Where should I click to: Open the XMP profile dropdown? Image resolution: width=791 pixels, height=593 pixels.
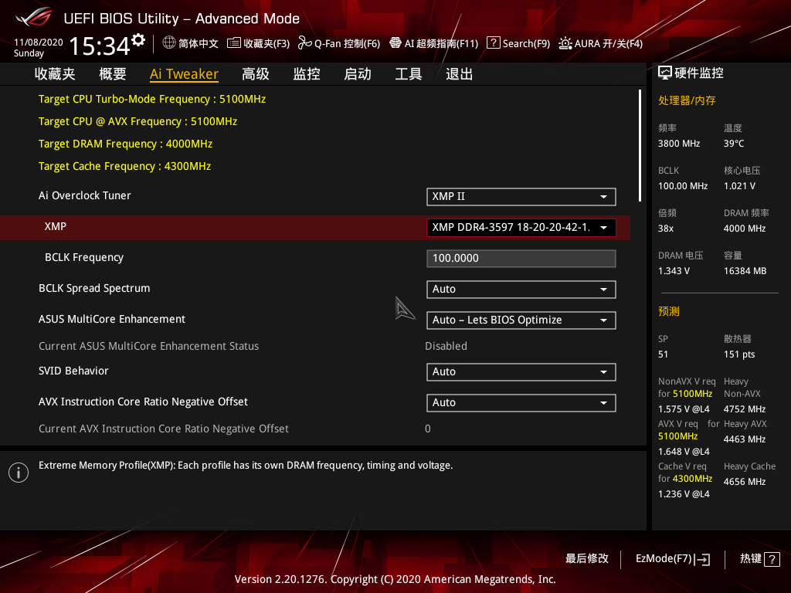(521, 228)
